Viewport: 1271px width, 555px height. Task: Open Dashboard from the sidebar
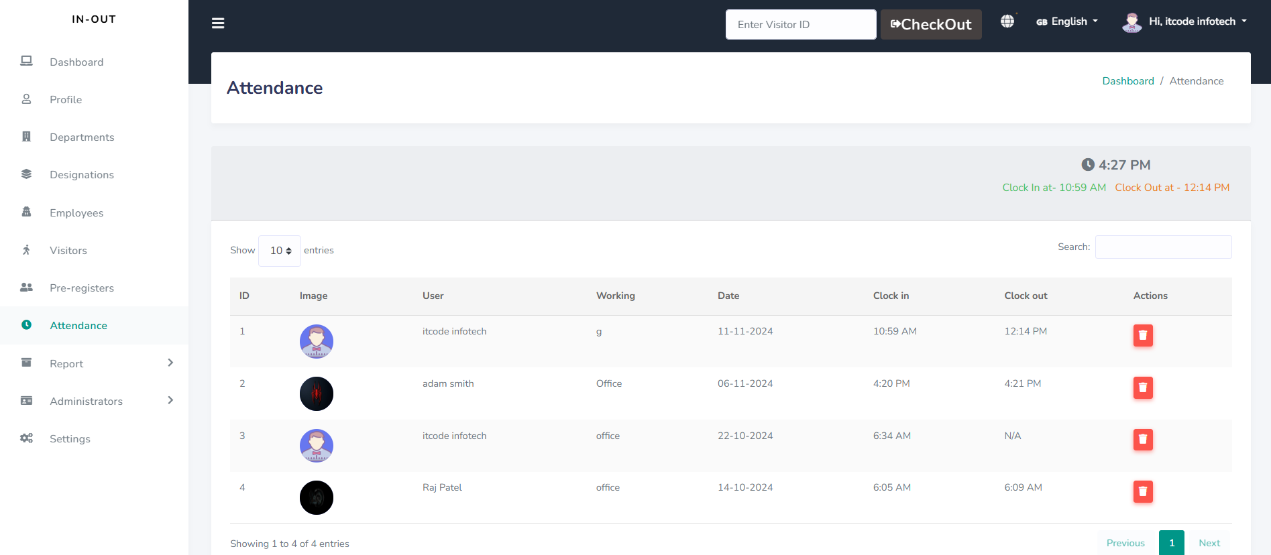76,62
